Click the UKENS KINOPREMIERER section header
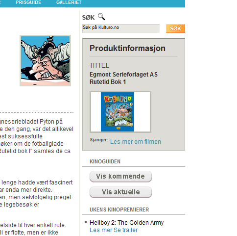 (119, 210)
